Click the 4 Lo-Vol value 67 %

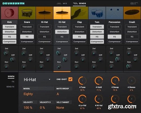click(82, 108)
